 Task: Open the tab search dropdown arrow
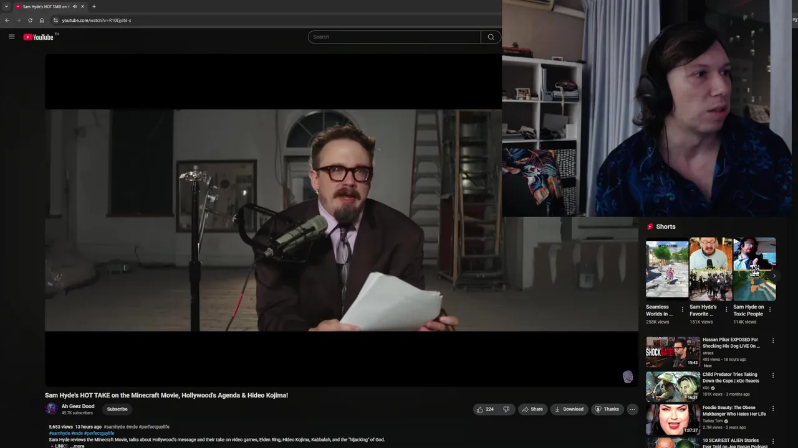tap(6, 6)
